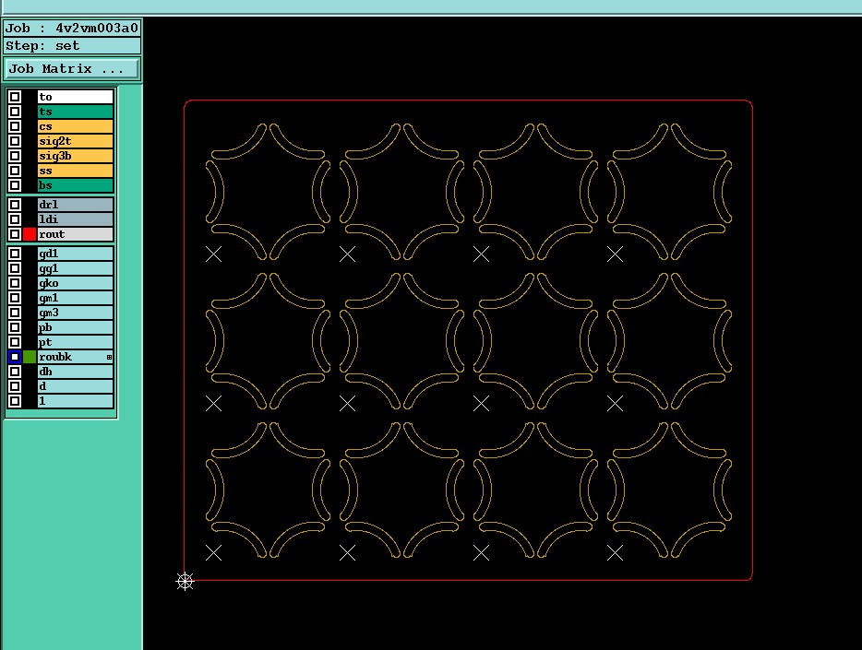The height and width of the screenshot is (650, 862).
Task: Toggle the checkbox for layer pt
Action: coord(15,343)
